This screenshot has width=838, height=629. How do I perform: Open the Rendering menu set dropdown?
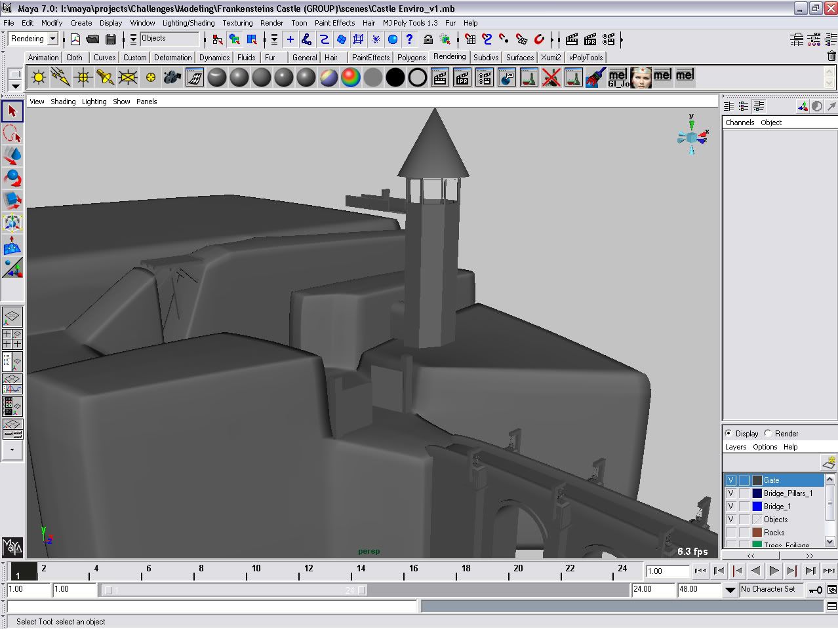tap(53, 39)
